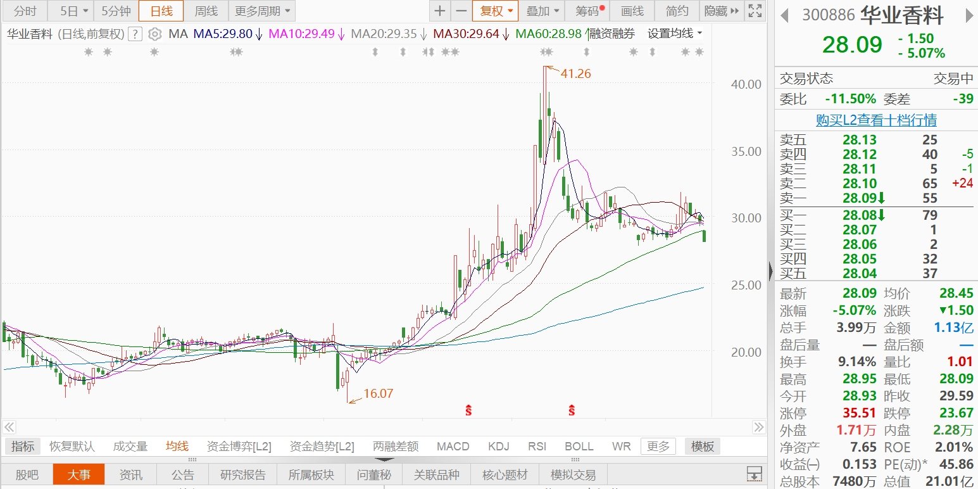
Task: Click the bottom panel dock icon
Action: [754, 474]
